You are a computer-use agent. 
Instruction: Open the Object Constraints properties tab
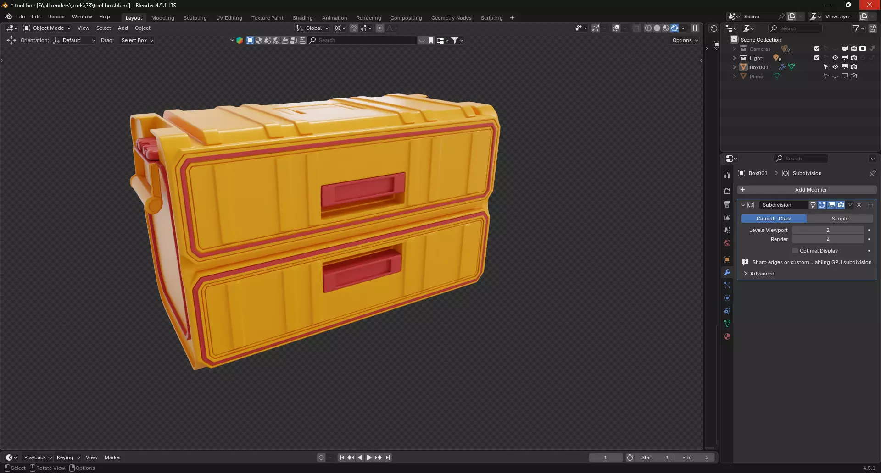pyautogui.click(x=727, y=311)
